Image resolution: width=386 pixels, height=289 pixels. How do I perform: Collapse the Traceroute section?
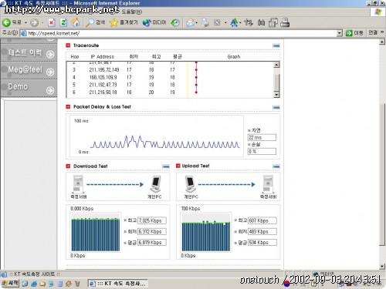pyautogui.click(x=276, y=45)
